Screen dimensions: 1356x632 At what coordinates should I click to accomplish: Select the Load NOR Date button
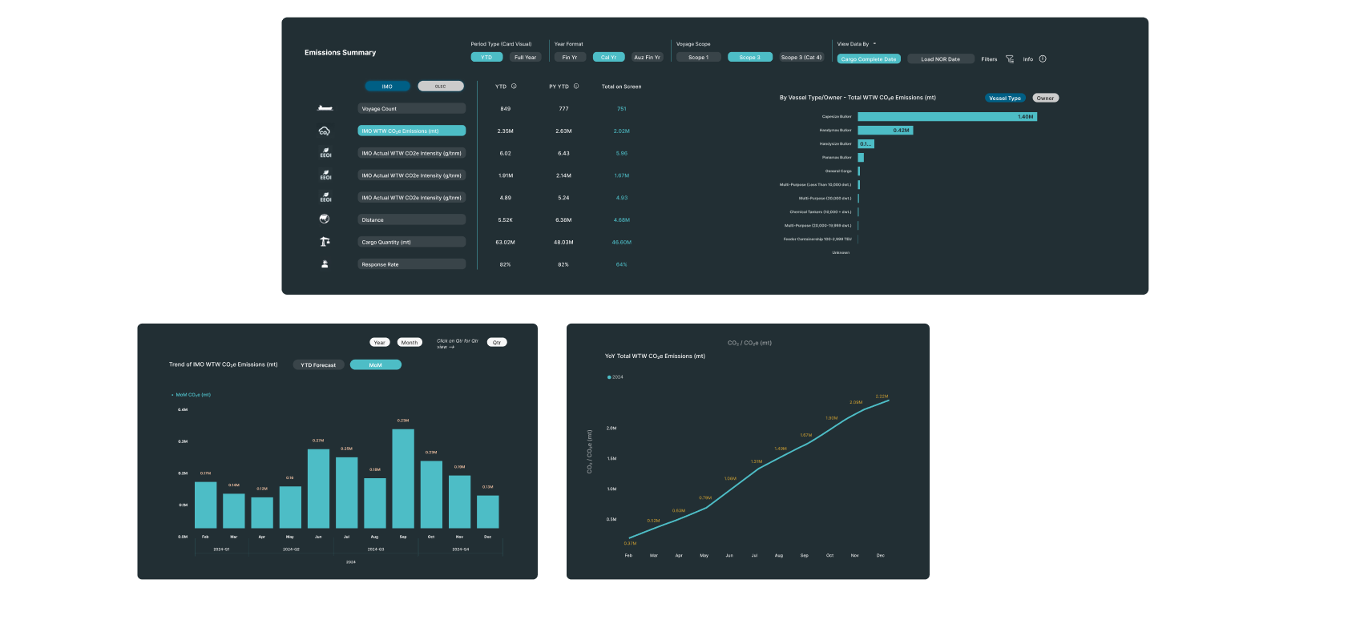click(x=940, y=59)
